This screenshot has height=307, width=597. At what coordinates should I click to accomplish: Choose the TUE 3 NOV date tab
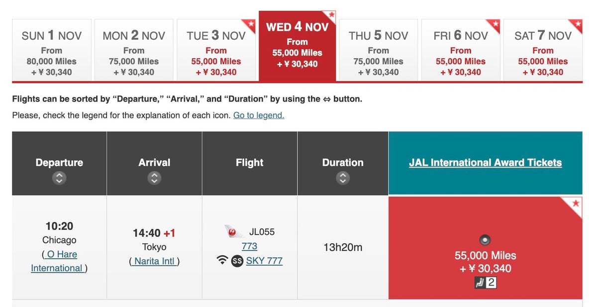click(x=216, y=50)
